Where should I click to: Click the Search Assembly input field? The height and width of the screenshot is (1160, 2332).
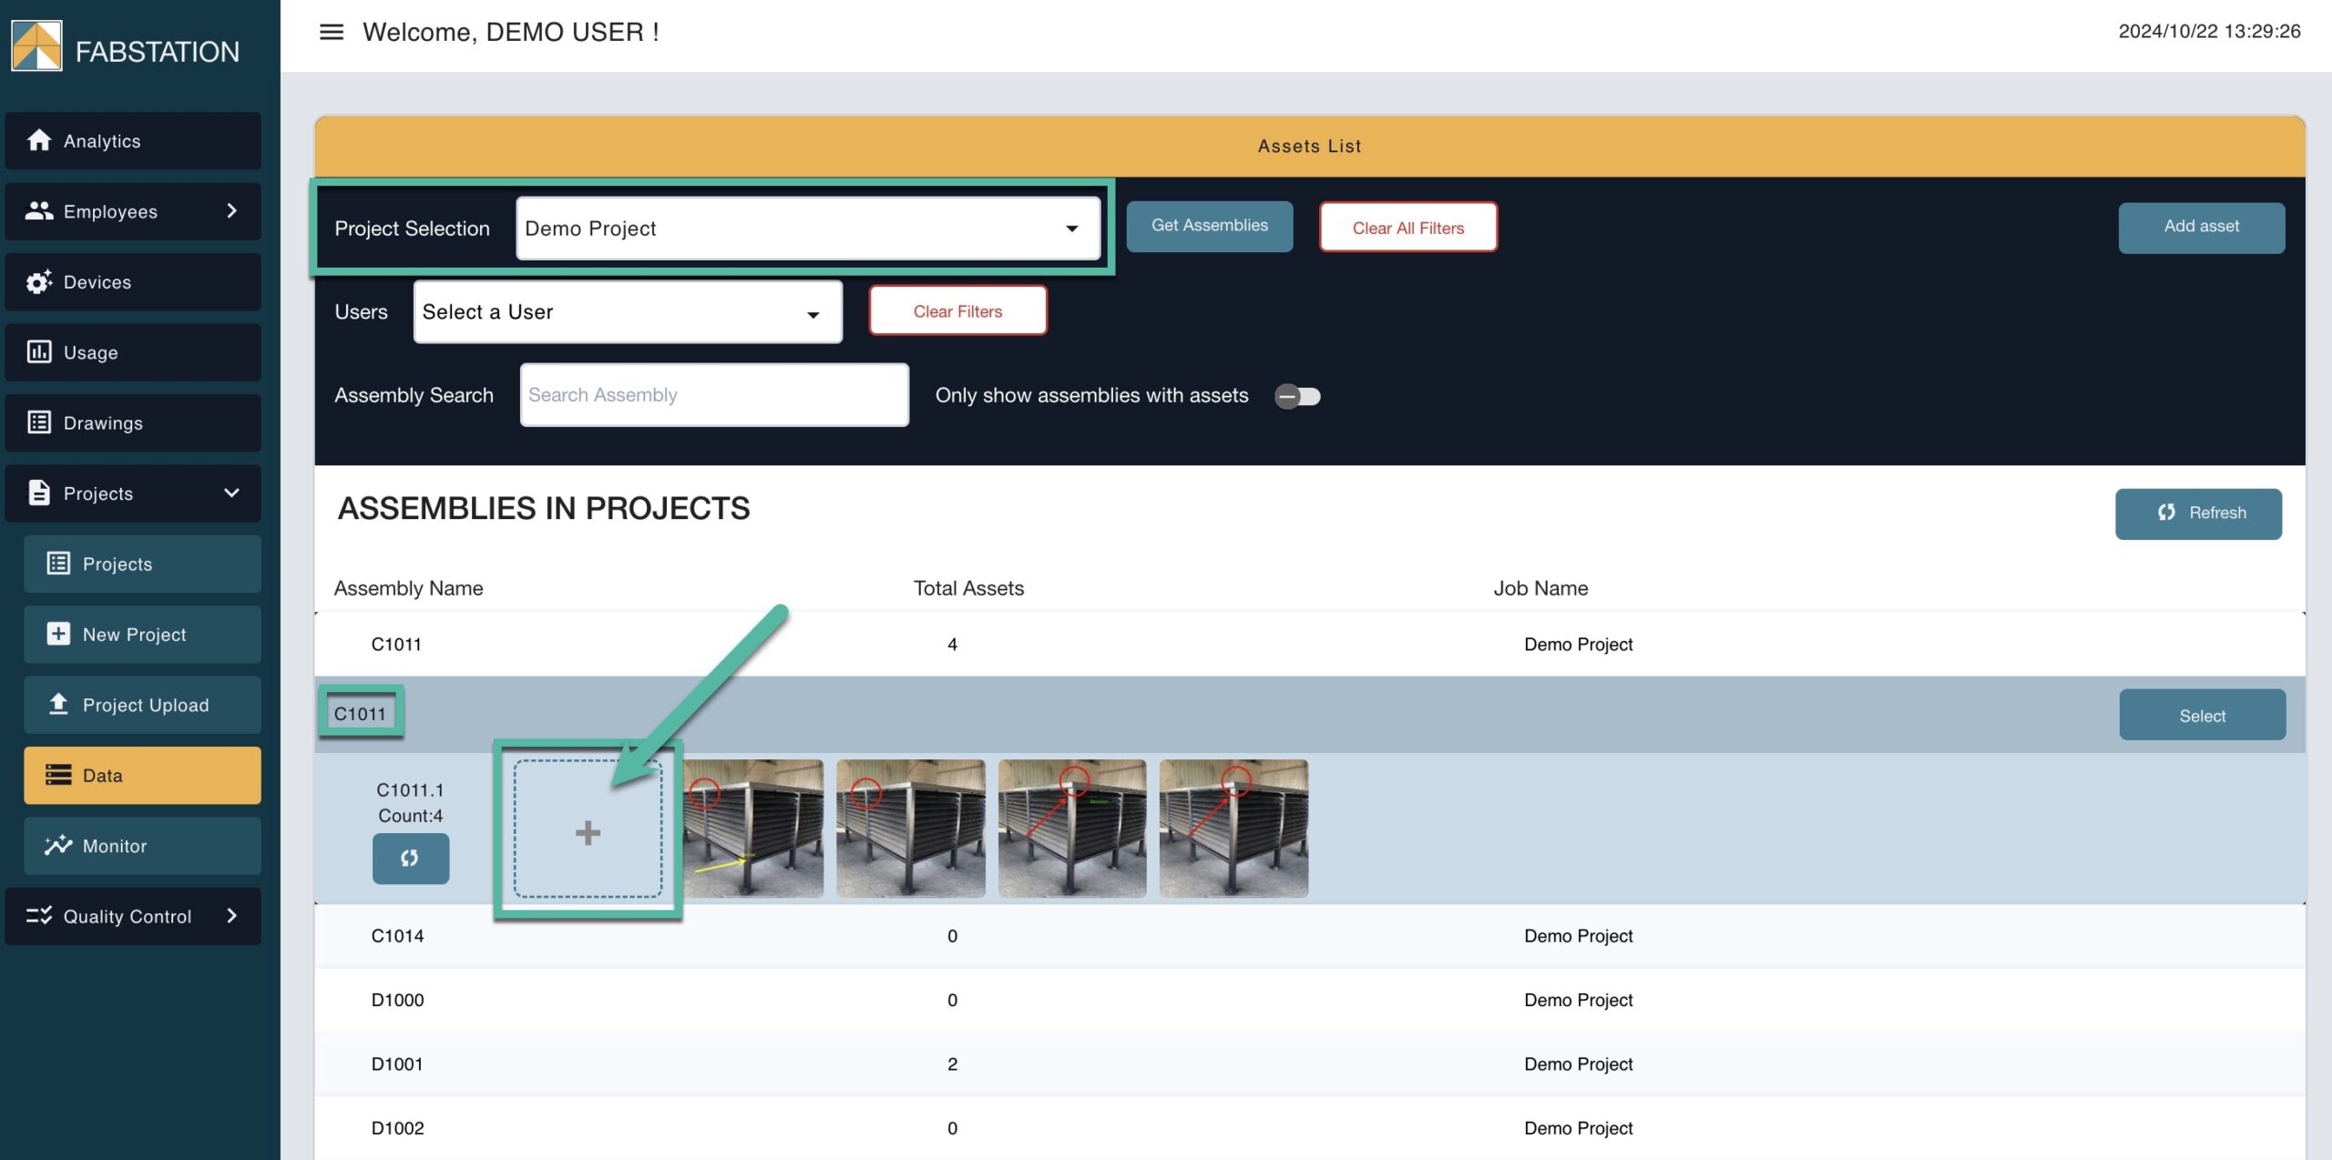[713, 395]
